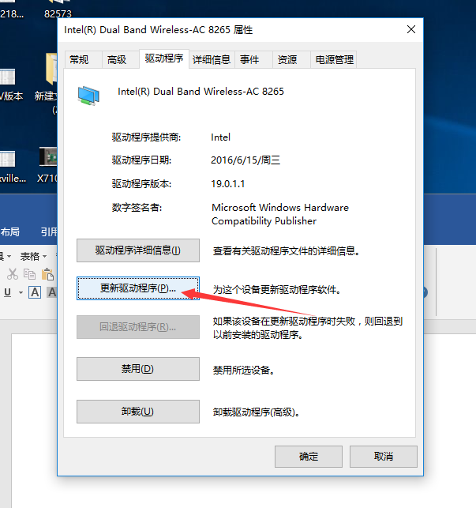
Task: Click the copy icon in Word ribbon
Action: pos(30,274)
